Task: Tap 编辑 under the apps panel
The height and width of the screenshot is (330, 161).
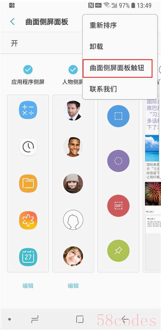Action: tap(28, 286)
